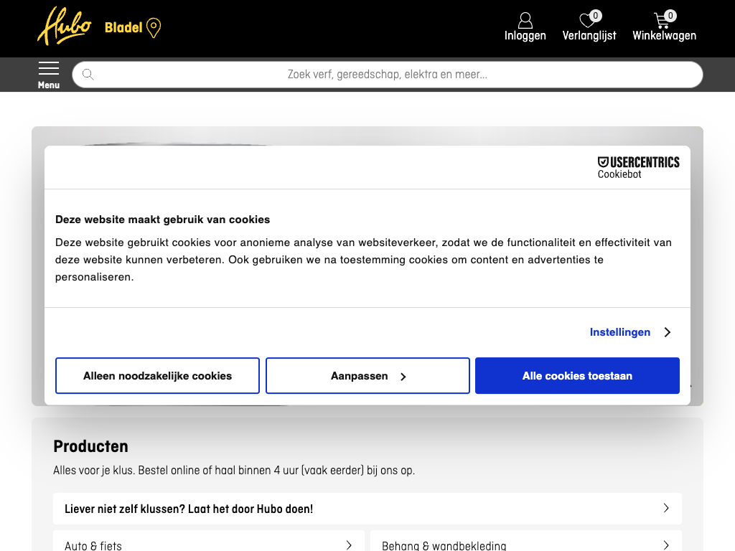
Task: Allow all cookies with Alle cookies toestaan
Action: point(577,376)
